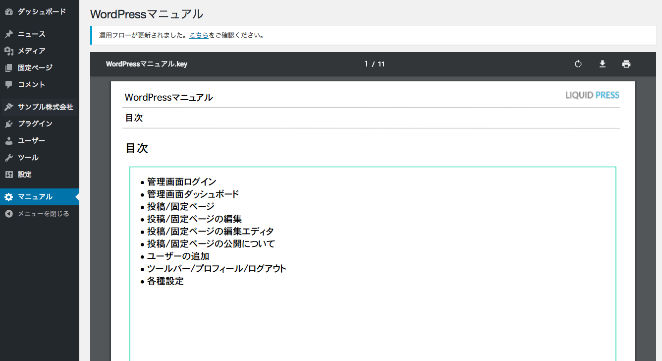This screenshot has width=662, height=361.
Task: Open ツール menu entry
Action: coord(40,158)
